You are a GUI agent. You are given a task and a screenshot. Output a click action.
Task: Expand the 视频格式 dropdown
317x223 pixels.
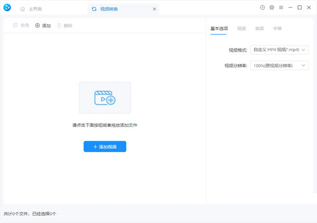coord(279,50)
